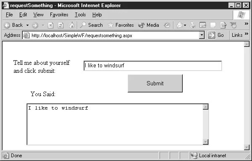
Task: Open the Back history dropdown arrow
Action: tap(27, 25)
